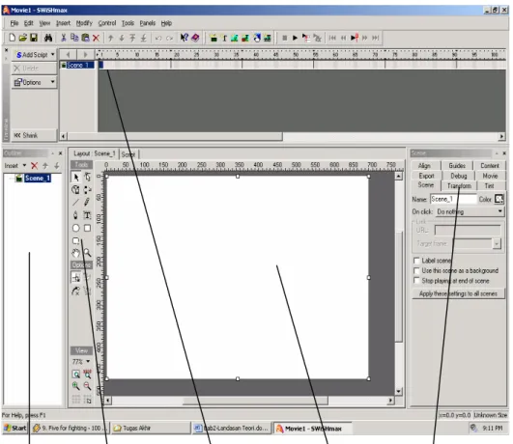This screenshot has height=444, width=513.
Task: Insert text with the toolbar T icon
Action: pos(224,39)
